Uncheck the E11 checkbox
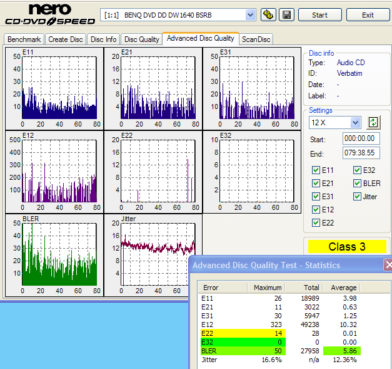The width and height of the screenshot is (392, 369). (316, 170)
